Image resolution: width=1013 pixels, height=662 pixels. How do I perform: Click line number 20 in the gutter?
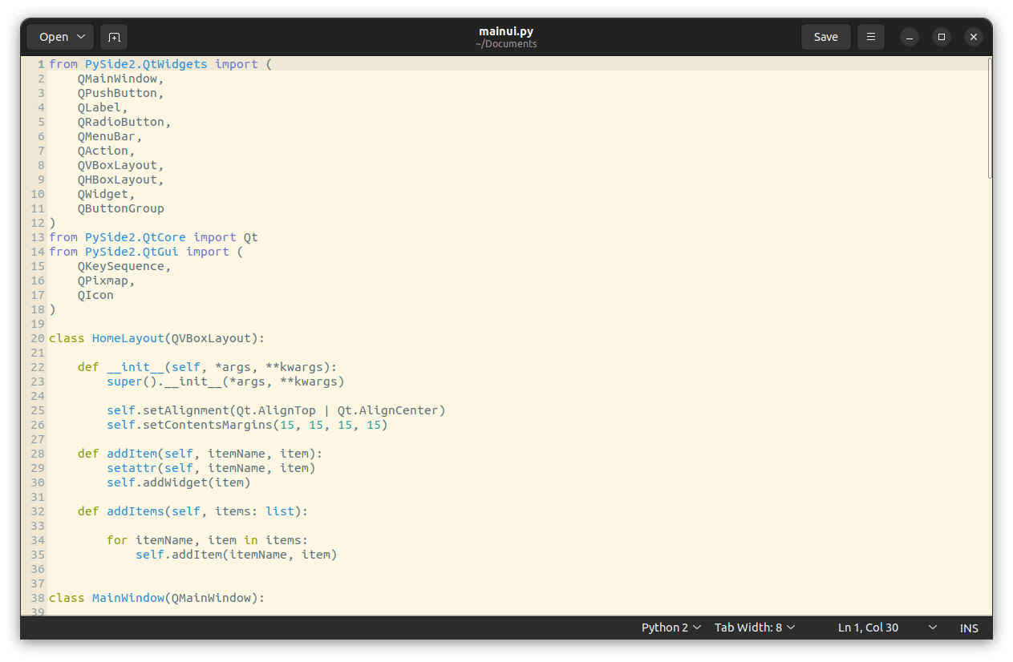pos(38,338)
